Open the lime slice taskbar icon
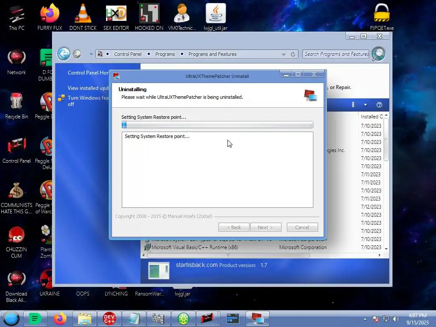Viewport: 436px width, 327px height. pyautogui.click(x=183, y=318)
